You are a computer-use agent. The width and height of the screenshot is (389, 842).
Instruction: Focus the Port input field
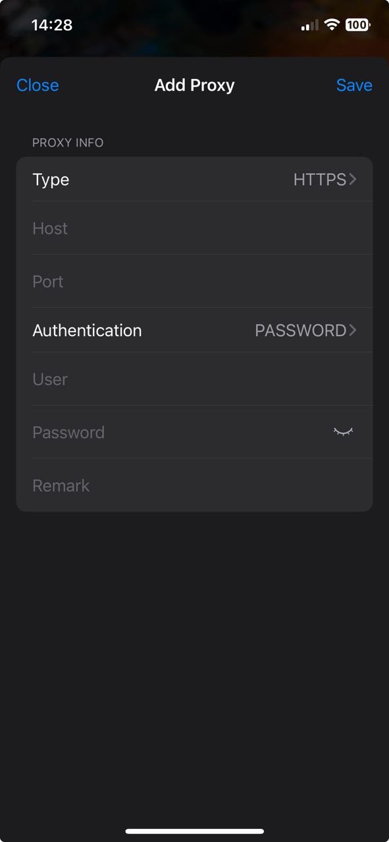point(194,282)
